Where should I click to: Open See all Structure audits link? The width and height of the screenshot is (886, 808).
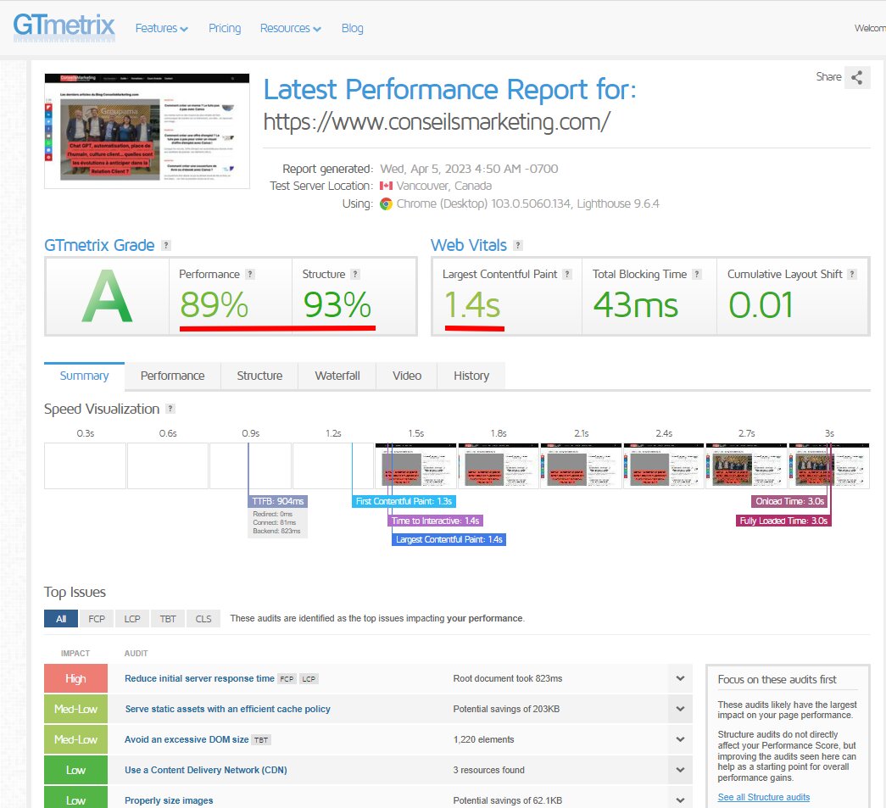[763, 797]
